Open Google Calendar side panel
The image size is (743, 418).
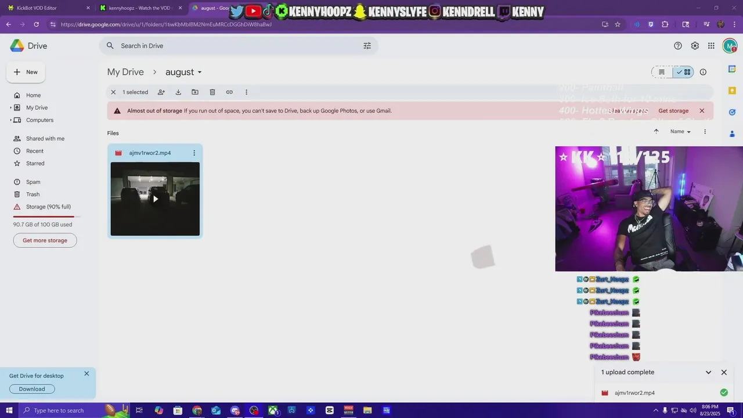(x=732, y=69)
